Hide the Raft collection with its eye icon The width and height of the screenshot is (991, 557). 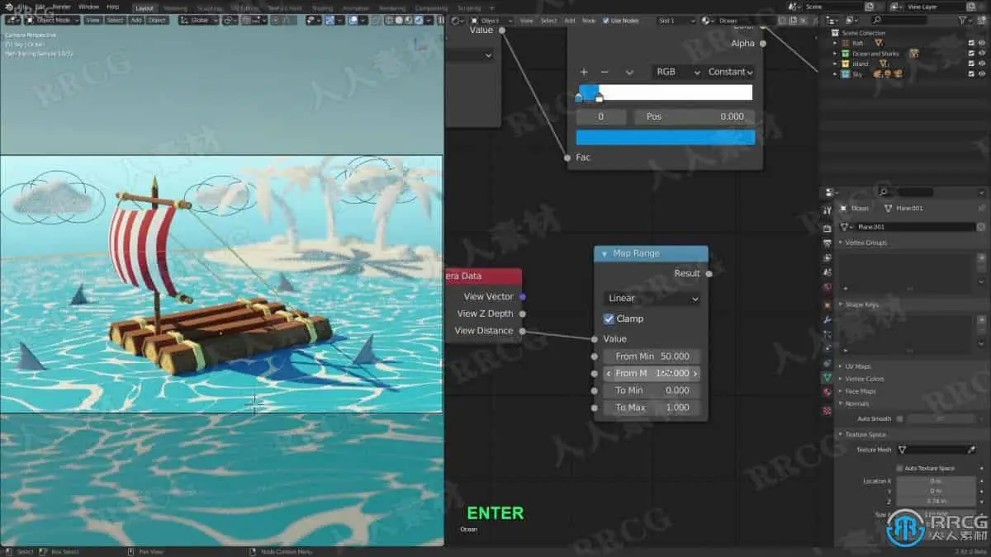[982, 43]
